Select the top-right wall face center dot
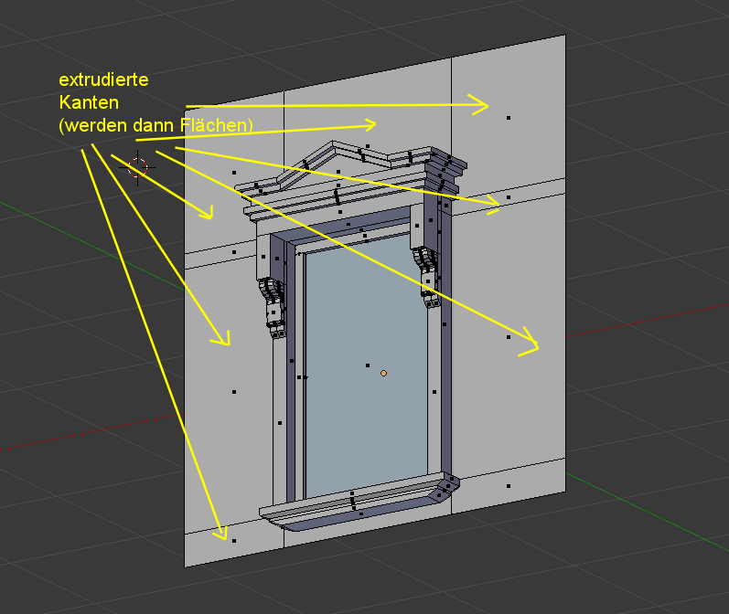Image resolution: width=729 pixels, height=614 pixels. click(x=509, y=118)
